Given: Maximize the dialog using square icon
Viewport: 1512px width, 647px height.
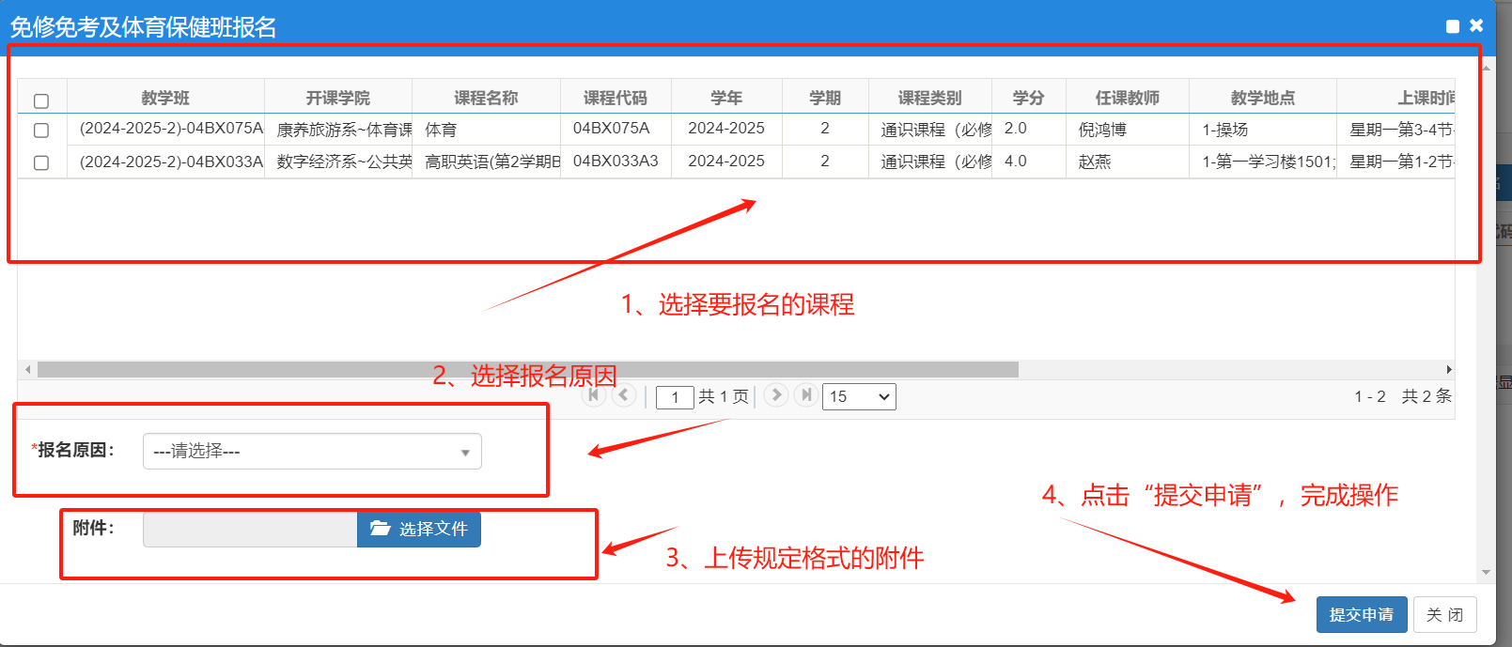Looking at the screenshot, I should coord(1453,26).
